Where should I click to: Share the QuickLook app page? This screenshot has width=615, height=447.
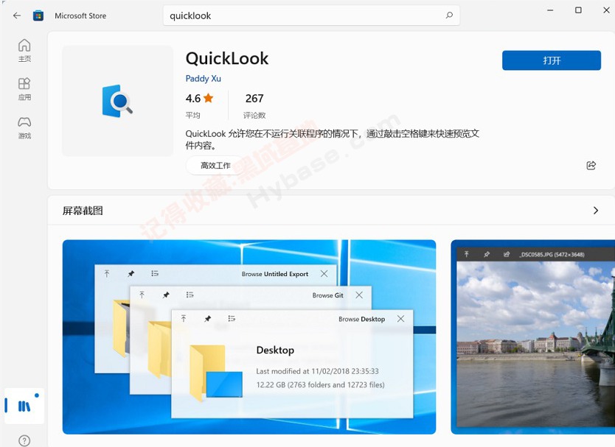point(591,165)
